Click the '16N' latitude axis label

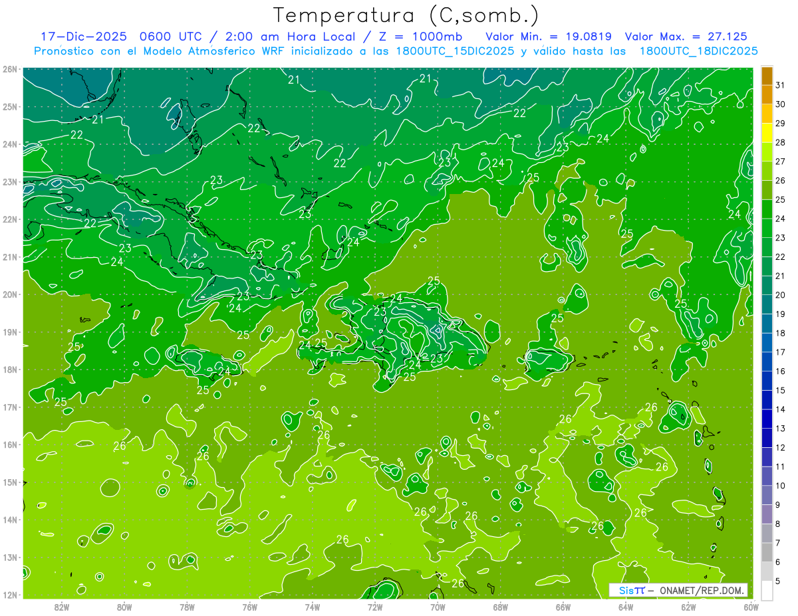tap(10, 445)
